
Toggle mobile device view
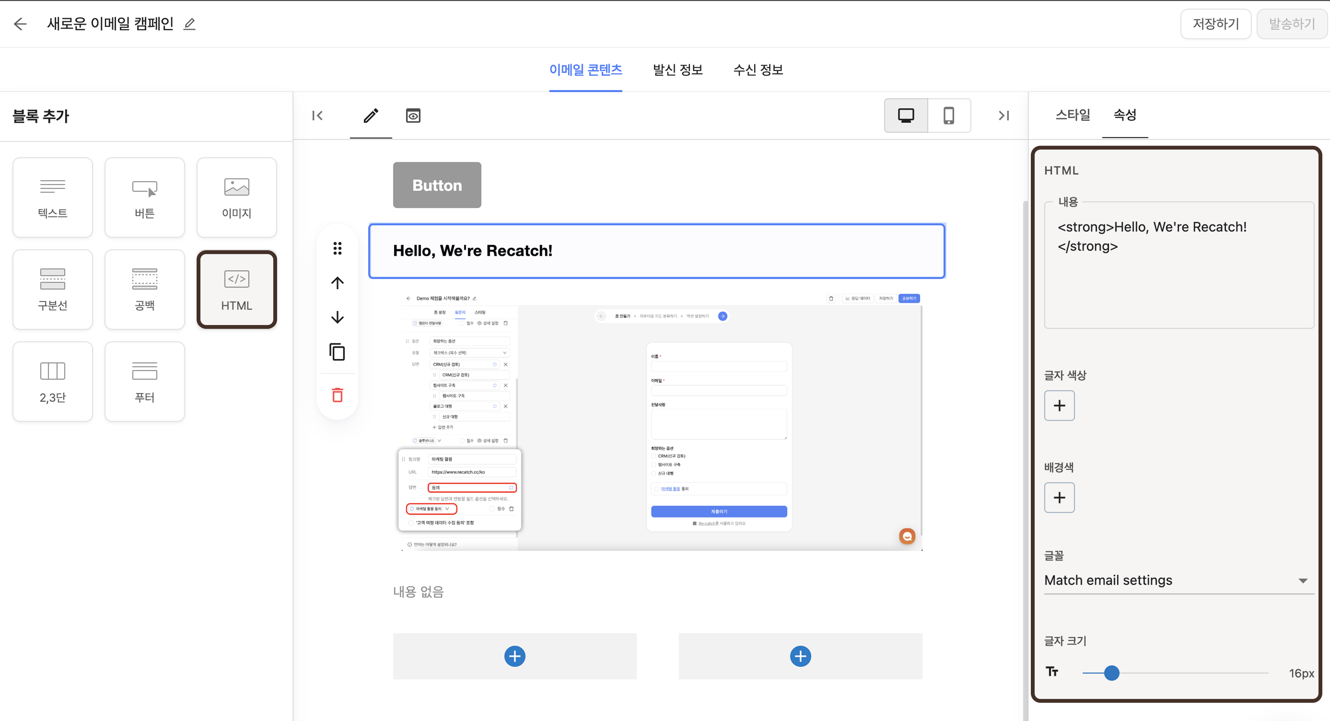coord(948,116)
